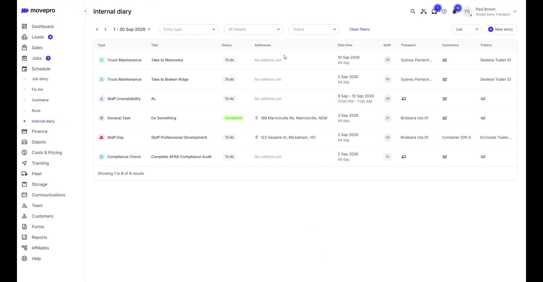Click the PB user avatar in header
The width and height of the screenshot is (543, 282).
[467, 12]
